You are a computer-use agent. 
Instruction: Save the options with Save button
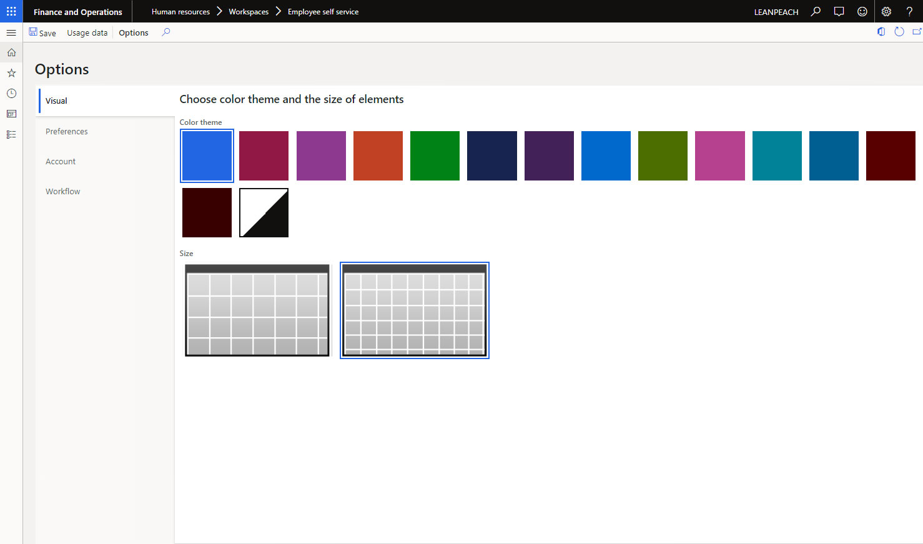tap(42, 32)
